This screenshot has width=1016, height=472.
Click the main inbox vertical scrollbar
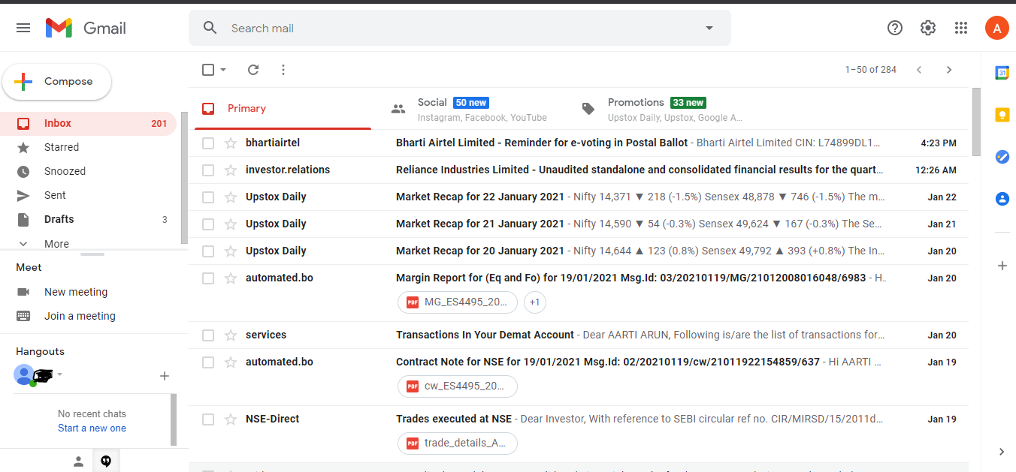[976, 122]
